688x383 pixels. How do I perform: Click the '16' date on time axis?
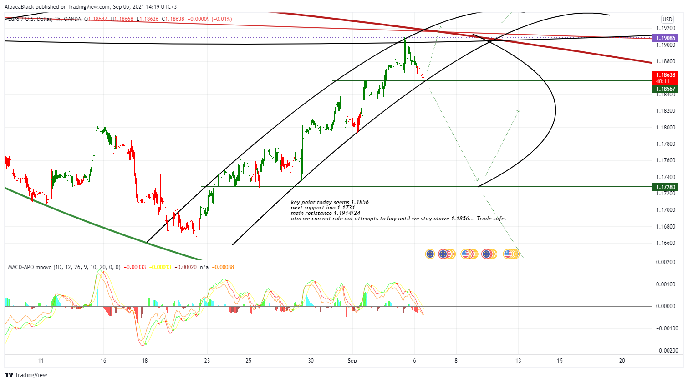click(x=103, y=361)
